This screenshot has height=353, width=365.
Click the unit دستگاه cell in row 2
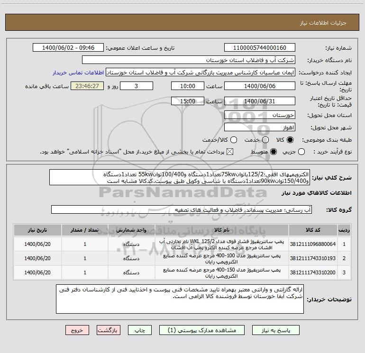pyautogui.click(x=131, y=259)
